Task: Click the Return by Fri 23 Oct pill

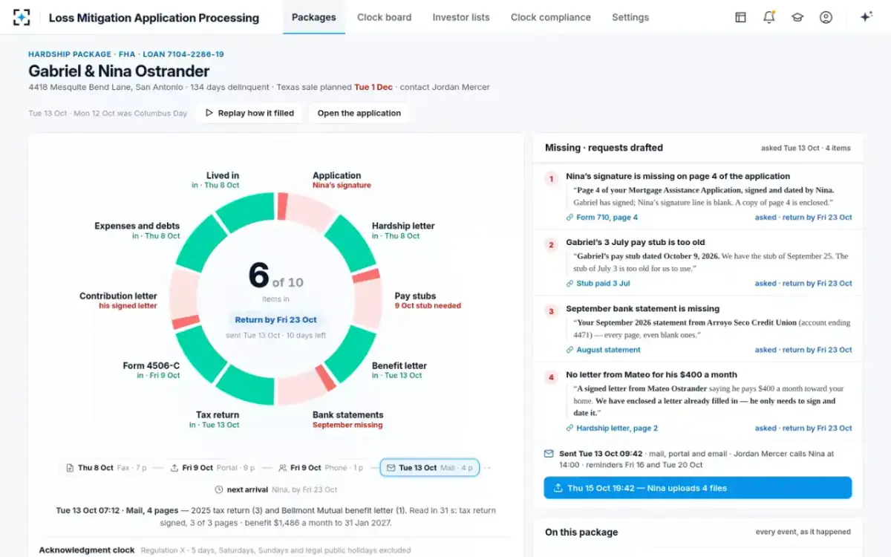Action: pos(276,320)
